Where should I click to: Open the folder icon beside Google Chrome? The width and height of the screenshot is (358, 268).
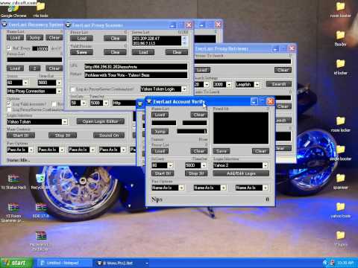point(40,10)
